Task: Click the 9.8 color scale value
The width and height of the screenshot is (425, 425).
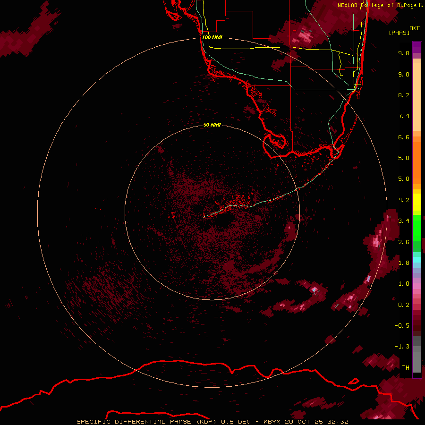Action: 404,53
